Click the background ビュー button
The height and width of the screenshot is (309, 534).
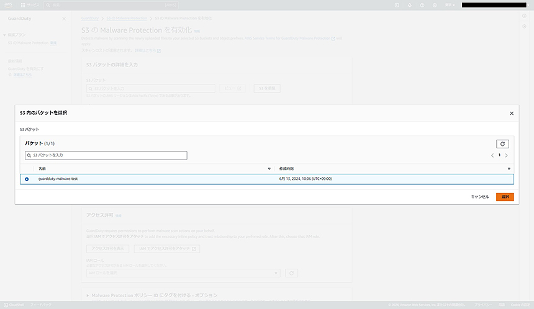[x=233, y=89]
